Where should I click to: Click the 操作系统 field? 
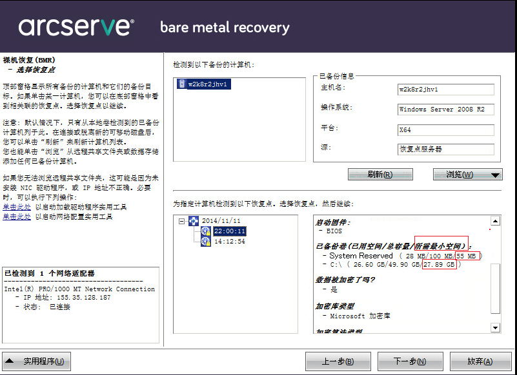click(x=446, y=110)
